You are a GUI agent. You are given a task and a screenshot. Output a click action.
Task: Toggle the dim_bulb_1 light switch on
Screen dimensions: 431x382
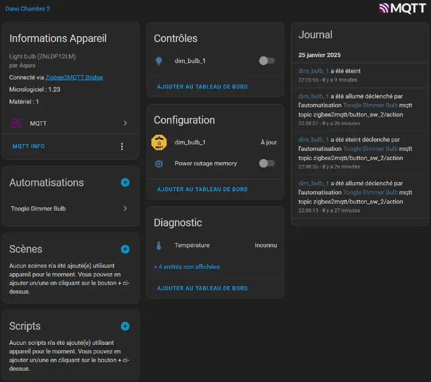[x=267, y=61]
